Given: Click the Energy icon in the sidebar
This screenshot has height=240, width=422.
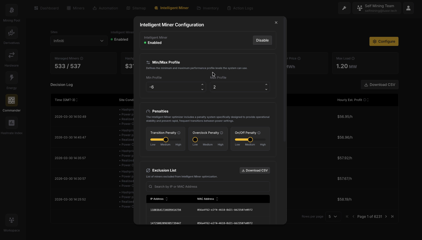Looking at the screenshot, I should [x=11, y=78].
